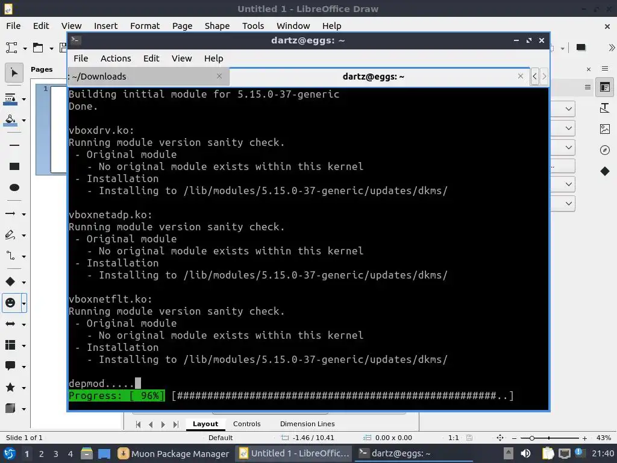
Task: Open Muon Package Manager from the taskbar
Action: [x=174, y=453]
